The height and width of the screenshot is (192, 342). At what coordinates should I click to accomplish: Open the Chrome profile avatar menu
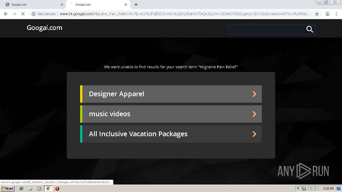pos(328,14)
